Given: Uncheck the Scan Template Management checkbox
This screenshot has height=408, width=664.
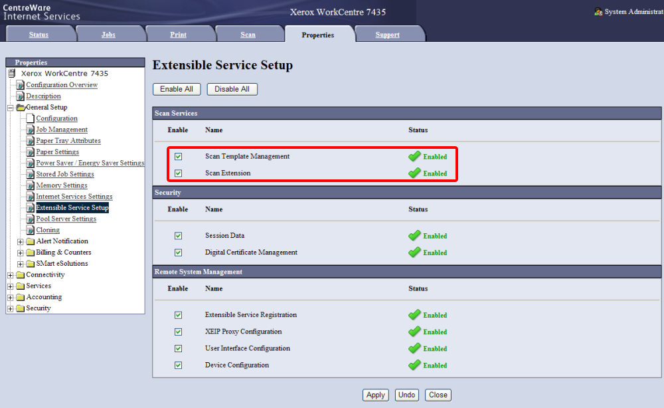Looking at the screenshot, I should point(178,157).
